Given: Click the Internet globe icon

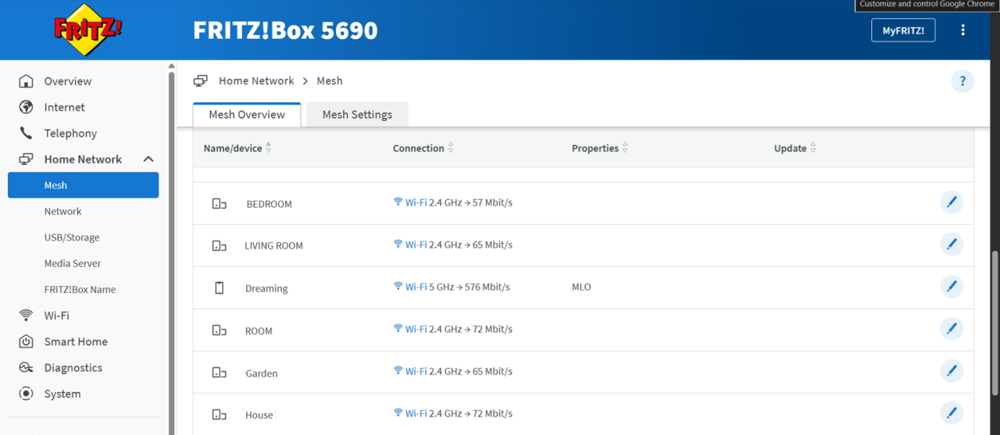Looking at the screenshot, I should pyautogui.click(x=26, y=107).
